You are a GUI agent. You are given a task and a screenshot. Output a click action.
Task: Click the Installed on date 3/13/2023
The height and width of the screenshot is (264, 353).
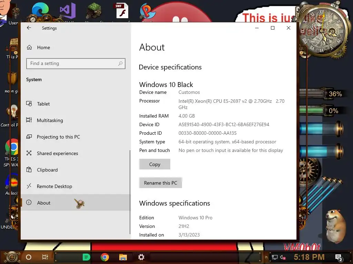click(189, 235)
